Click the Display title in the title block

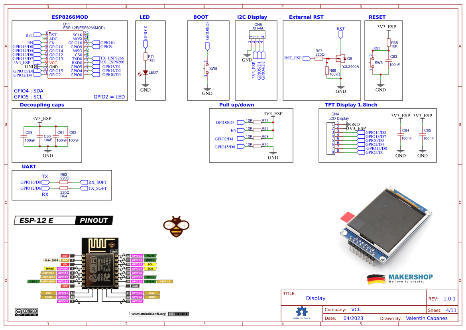tap(315, 299)
